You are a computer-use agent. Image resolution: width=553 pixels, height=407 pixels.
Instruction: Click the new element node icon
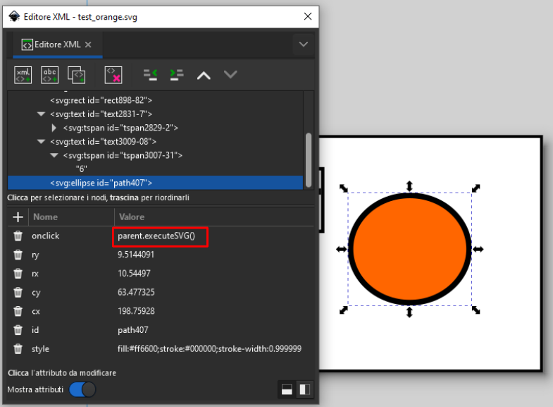click(x=23, y=74)
